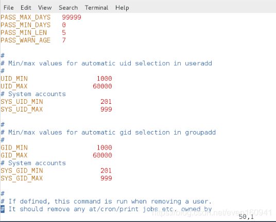Image resolution: width=276 pixels, height=222 pixels.
Task: Click the GID_MAX setting name
Action: pyautogui.click(x=14, y=156)
